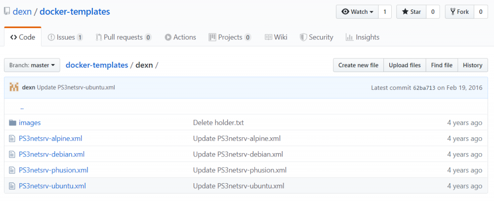Click the file icon for PS3netsrv-alpine.xml
This screenshot has height=201, width=494.
point(12,138)
